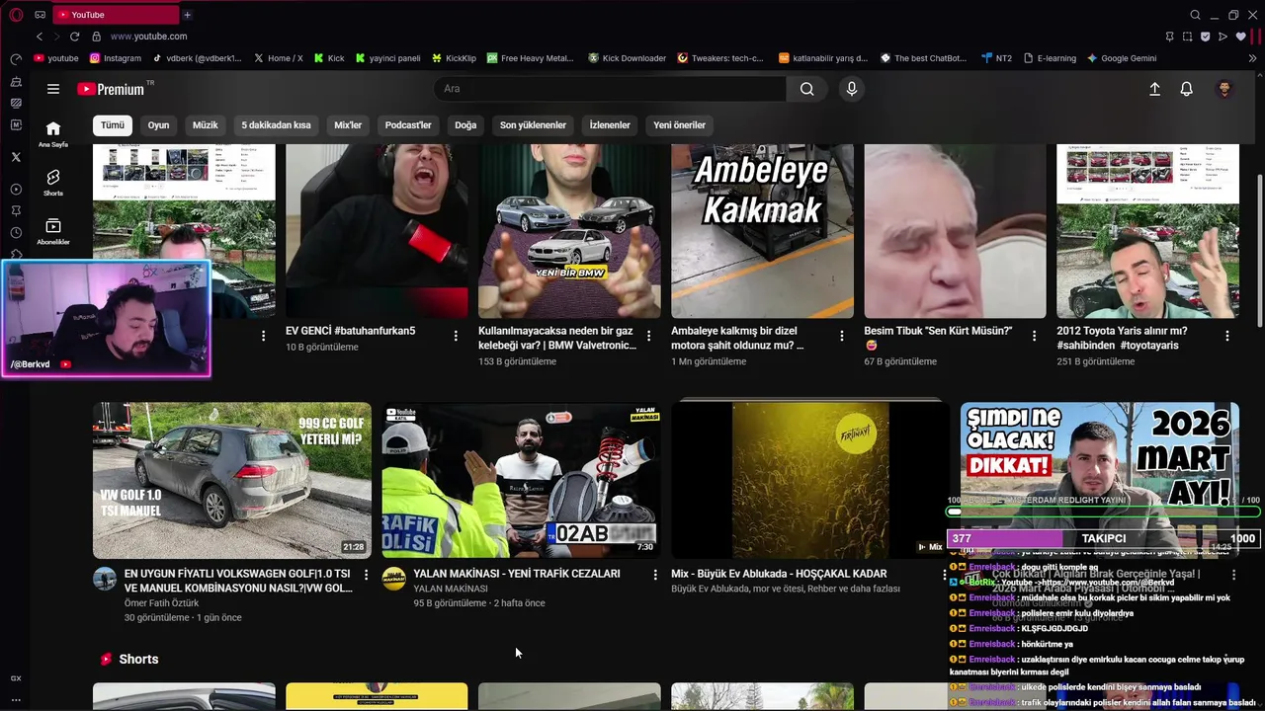
Task: Select the Oyun filter chip
Action: click(158, 125)
